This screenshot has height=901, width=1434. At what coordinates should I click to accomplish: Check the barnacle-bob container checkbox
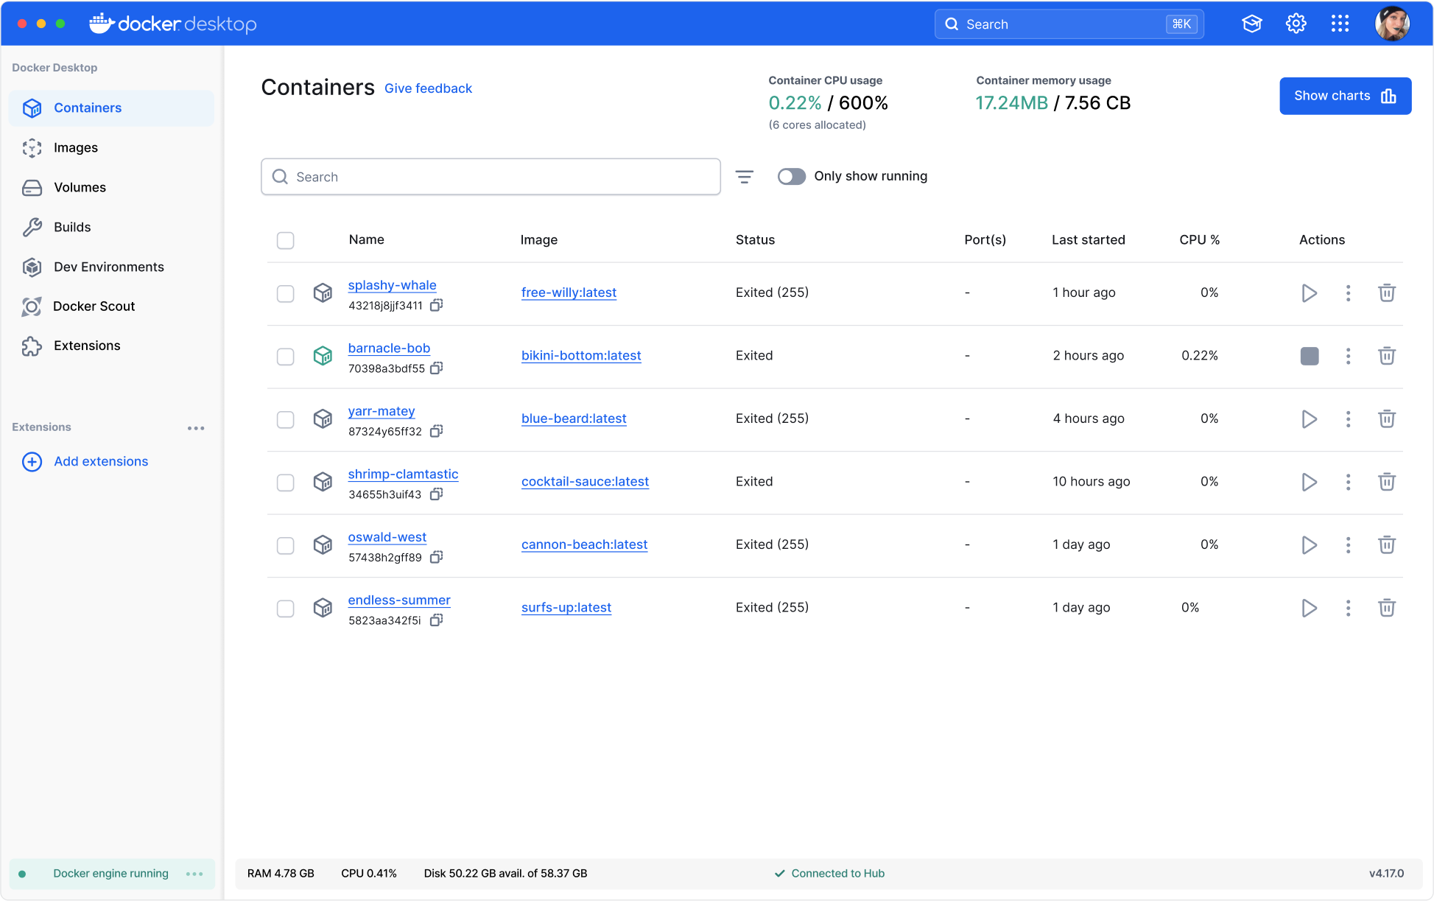pyautogui.click(x=285, y=356)
